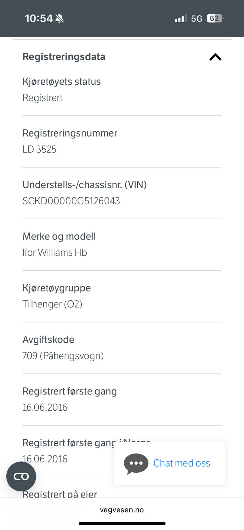Select the Avgiftskode entry
This screenshot has height=530, width=244.
click(x=48, y=340)
